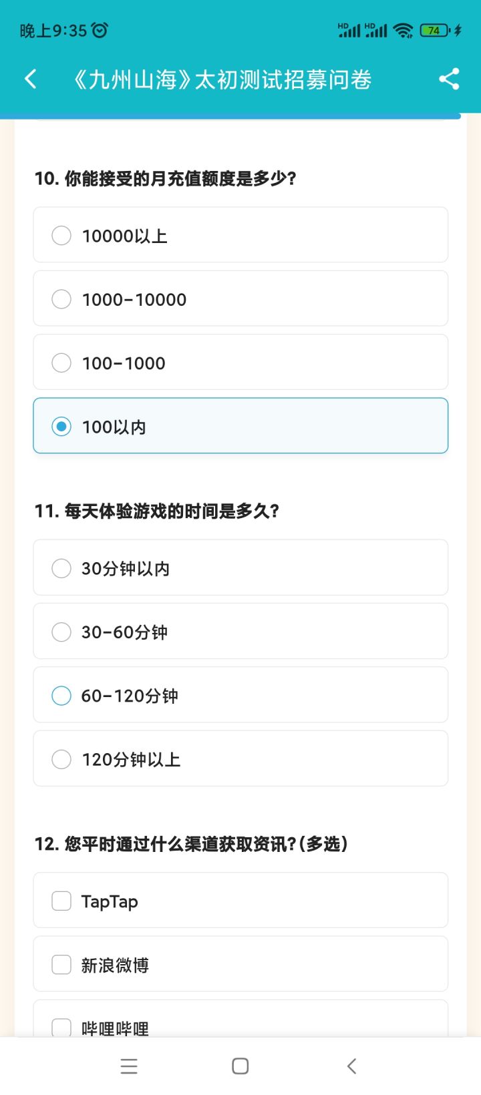Tick the 哔哩哔哩 checkbox
This screenshot has height=1095, width=481.
[x=61, y=1027]
